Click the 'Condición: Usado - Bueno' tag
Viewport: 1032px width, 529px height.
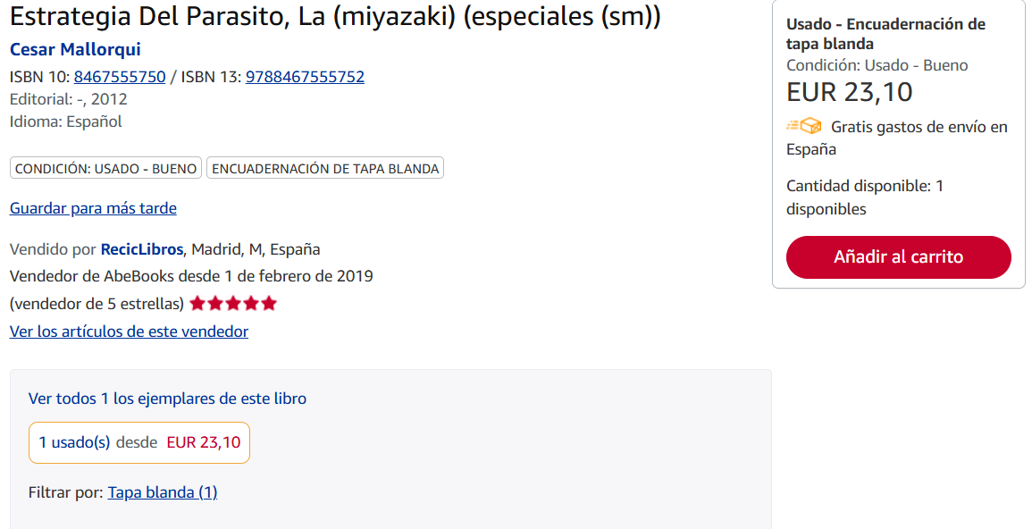(105, 168)
